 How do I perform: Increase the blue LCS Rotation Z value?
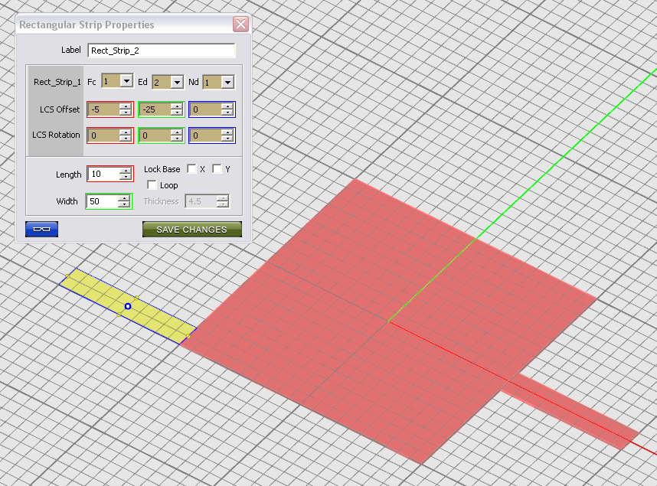click(x=227, y=132)
